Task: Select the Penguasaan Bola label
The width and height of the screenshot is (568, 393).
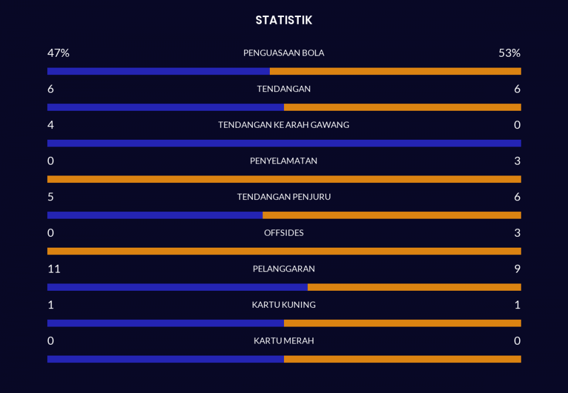Action: 283,53
